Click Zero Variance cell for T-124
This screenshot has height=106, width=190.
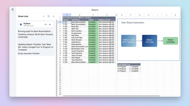pos(107,51)
